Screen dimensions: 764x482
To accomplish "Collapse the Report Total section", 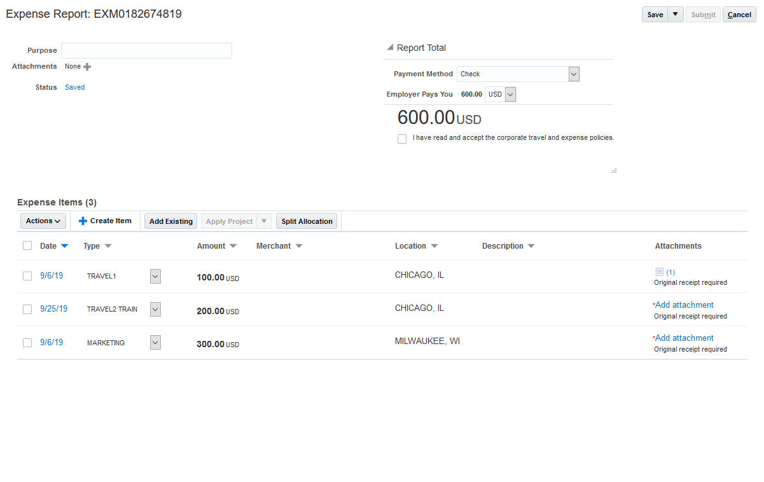I will [390, 48].
